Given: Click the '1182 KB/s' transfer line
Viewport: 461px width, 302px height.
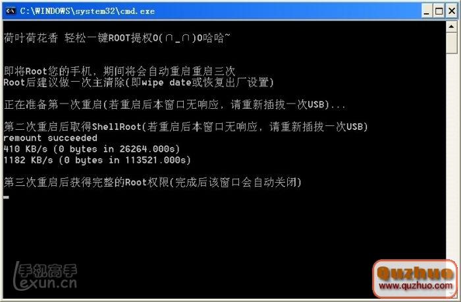Looking at the screenshot, I should click(97, 160).
